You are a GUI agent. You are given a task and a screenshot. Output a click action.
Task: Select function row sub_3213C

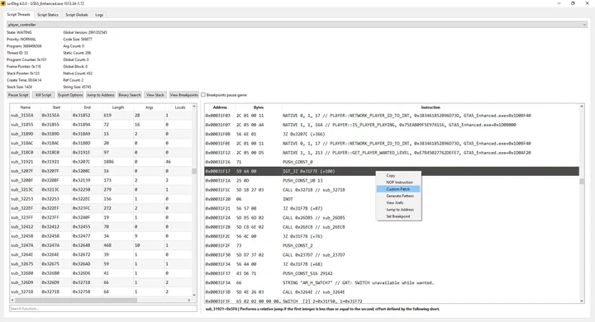click(101, 190)
